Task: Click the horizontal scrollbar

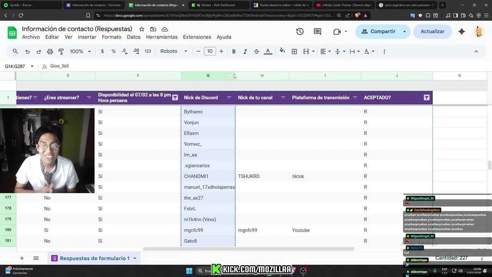Action: [248, 249]
